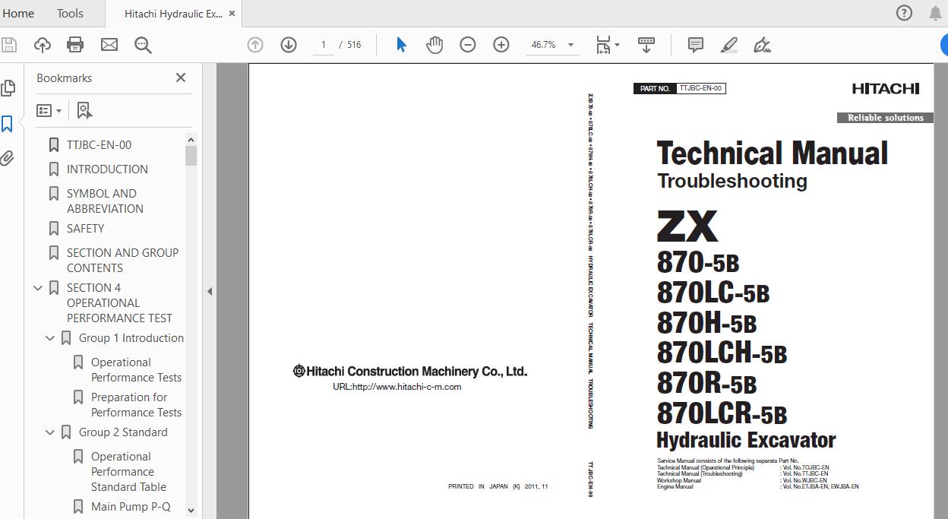Open Operational Performance Tests bookmark
Screen dimensions: 948x519
tap(136, 369)
